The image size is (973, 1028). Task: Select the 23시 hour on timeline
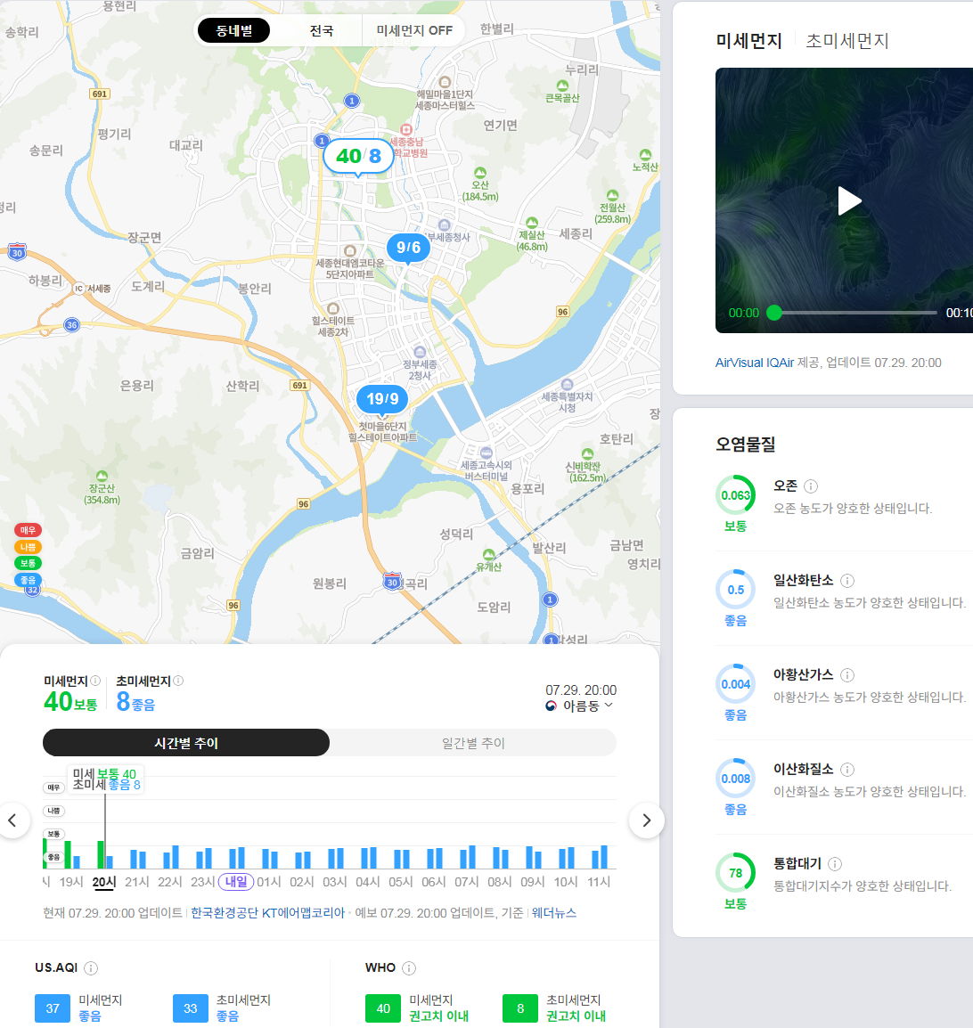tap(202, 883)
